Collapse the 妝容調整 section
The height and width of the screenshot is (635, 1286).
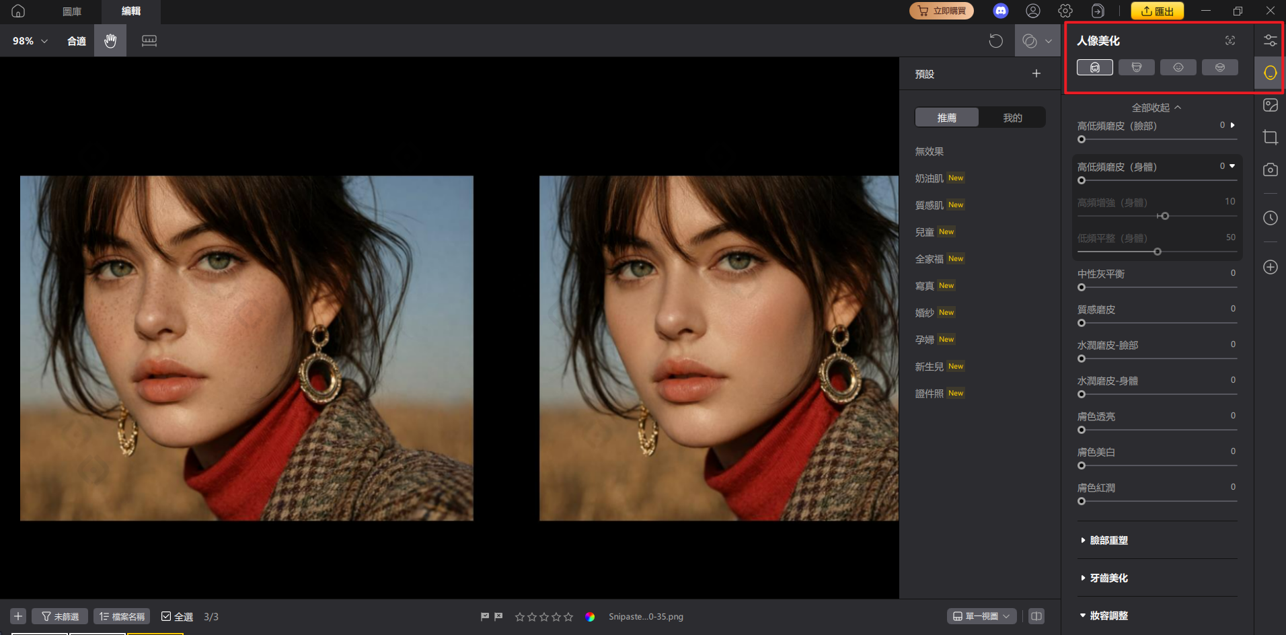(1108, 615)
